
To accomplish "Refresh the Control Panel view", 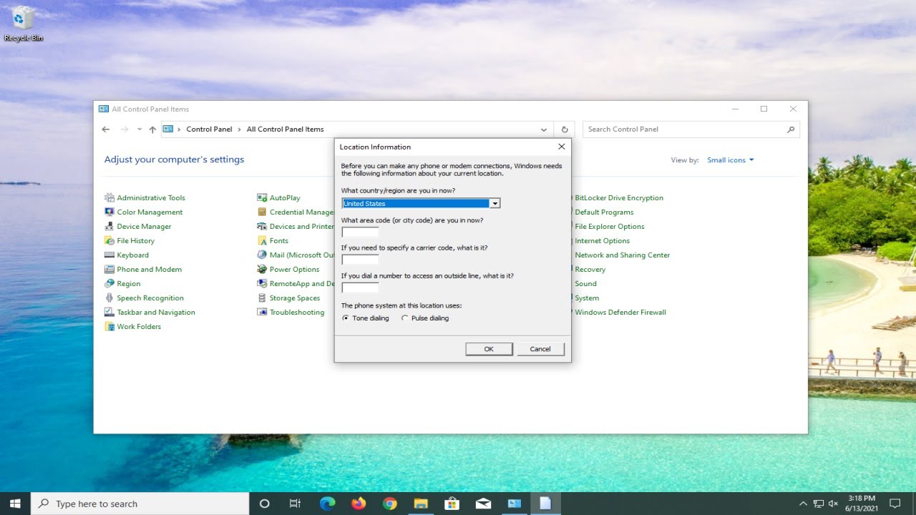I will coord(565,129).
